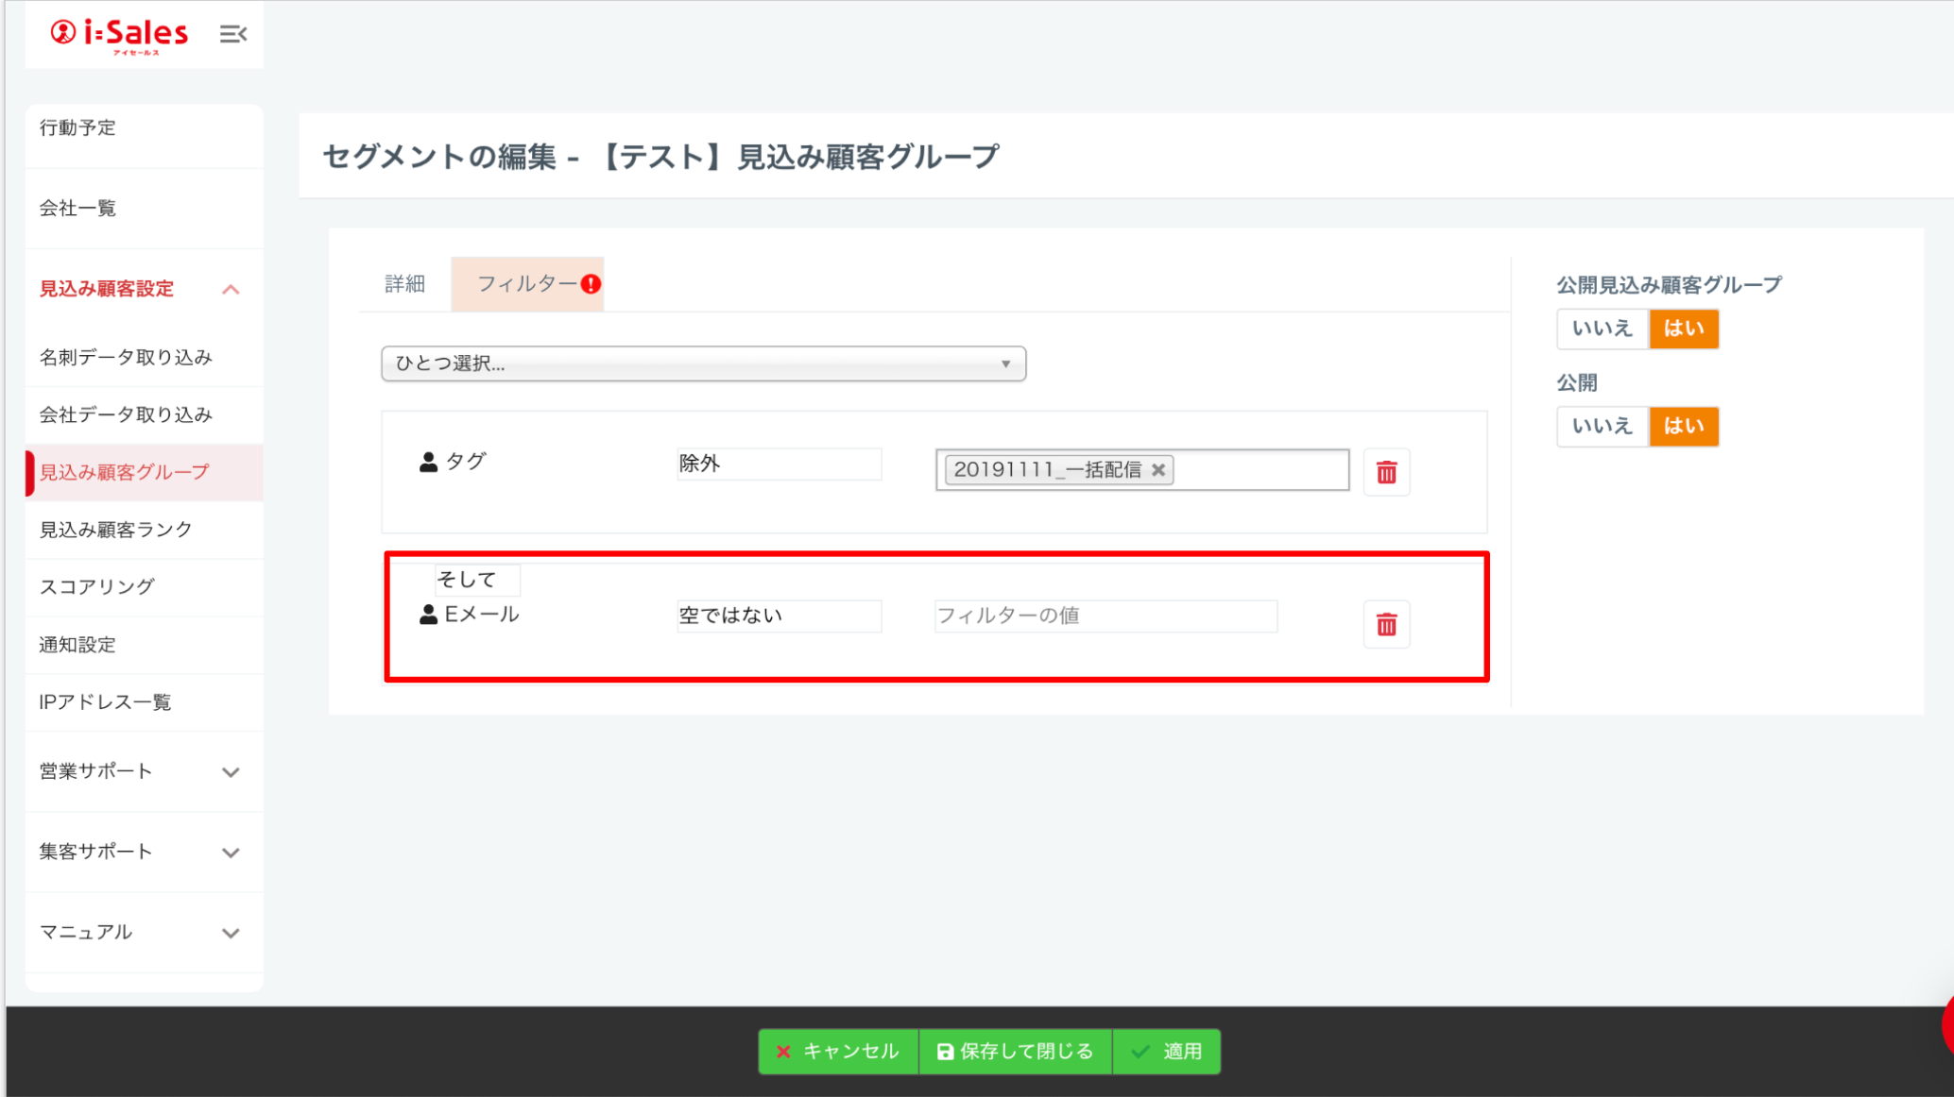Click the フィルターの値 input field
The image size is (1954, 1097).
[x=1106, y=616]
